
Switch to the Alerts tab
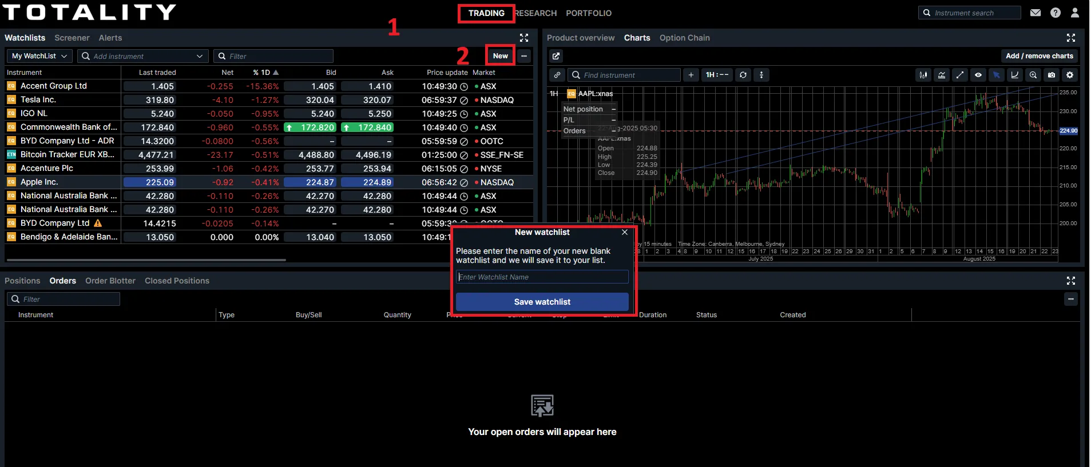pyautogui.click(x=110, y=38)
